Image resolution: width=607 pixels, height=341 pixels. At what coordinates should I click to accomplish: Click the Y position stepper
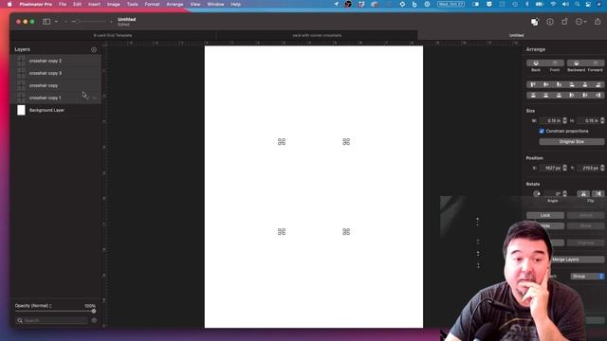602,168
